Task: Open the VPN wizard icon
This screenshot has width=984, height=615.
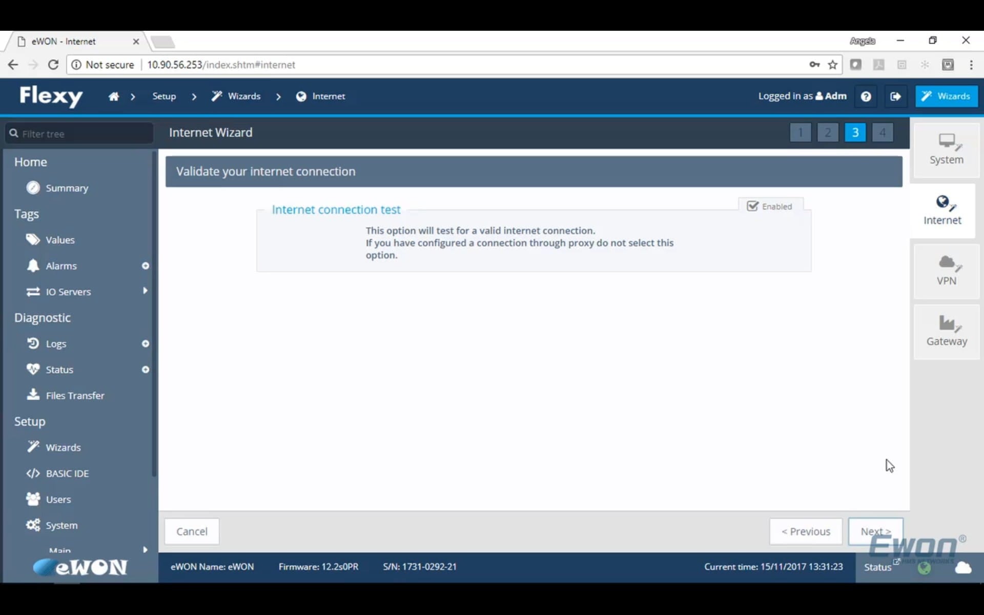Action: 946,271
